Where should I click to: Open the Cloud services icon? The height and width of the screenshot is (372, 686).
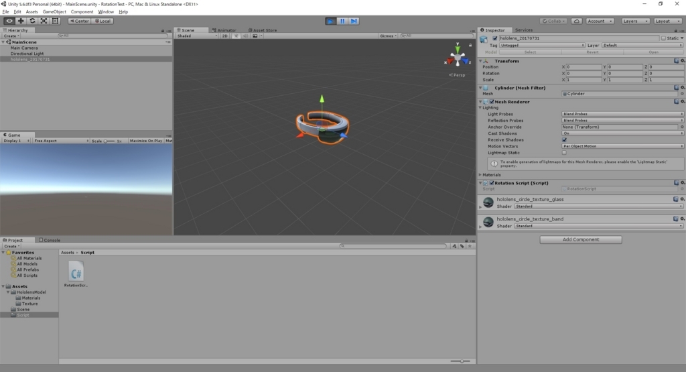pos(577,21)
